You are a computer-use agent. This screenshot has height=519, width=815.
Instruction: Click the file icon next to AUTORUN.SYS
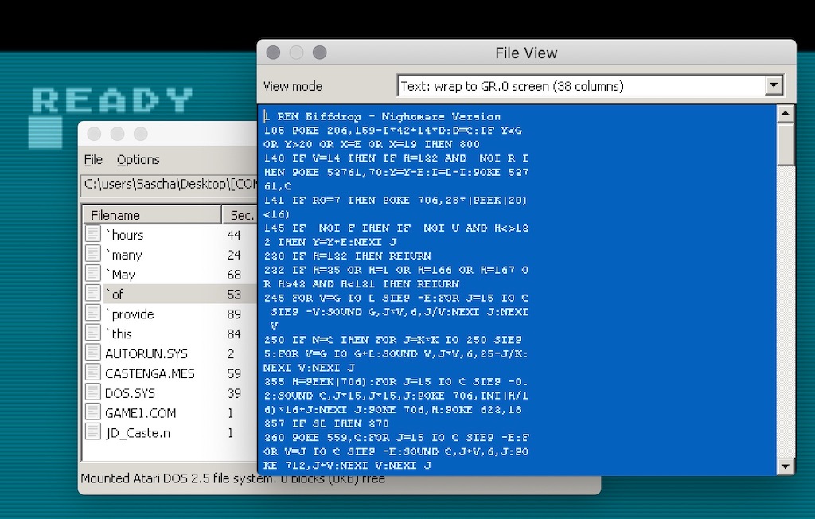click(x=93, y=353)
